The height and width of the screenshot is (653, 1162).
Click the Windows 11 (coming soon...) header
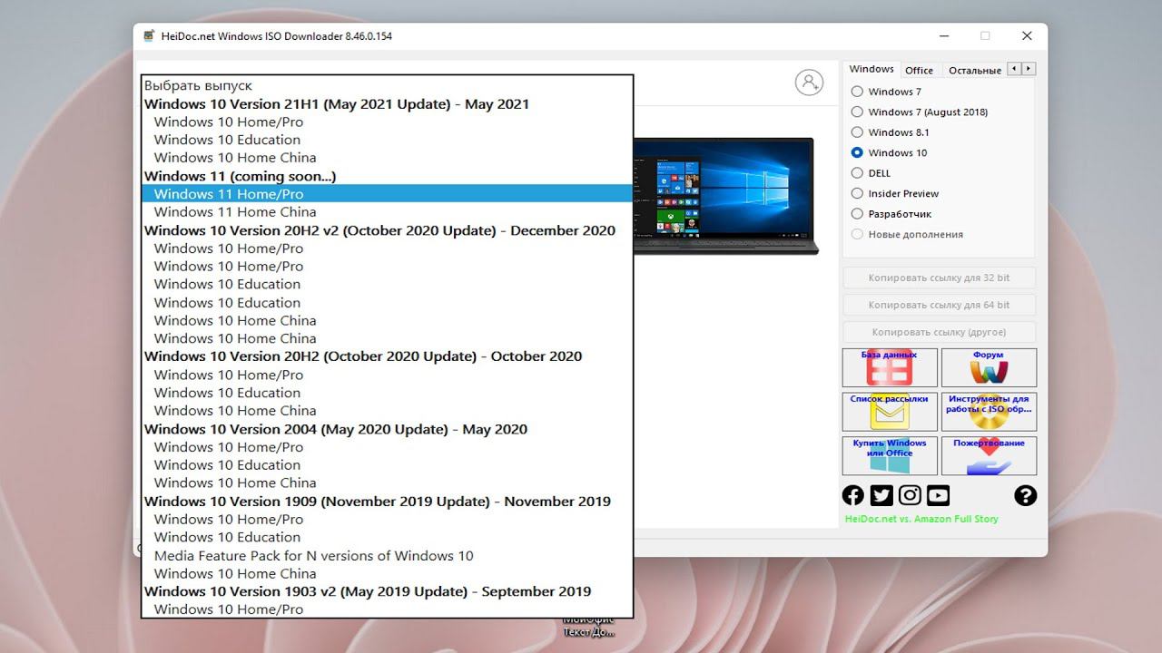[x=387, y=176]
